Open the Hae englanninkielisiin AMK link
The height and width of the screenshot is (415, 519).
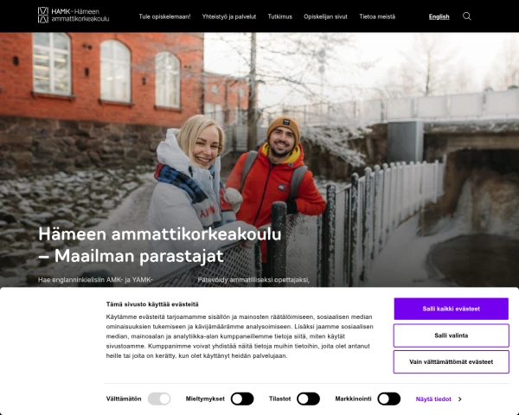coord(95,280)
